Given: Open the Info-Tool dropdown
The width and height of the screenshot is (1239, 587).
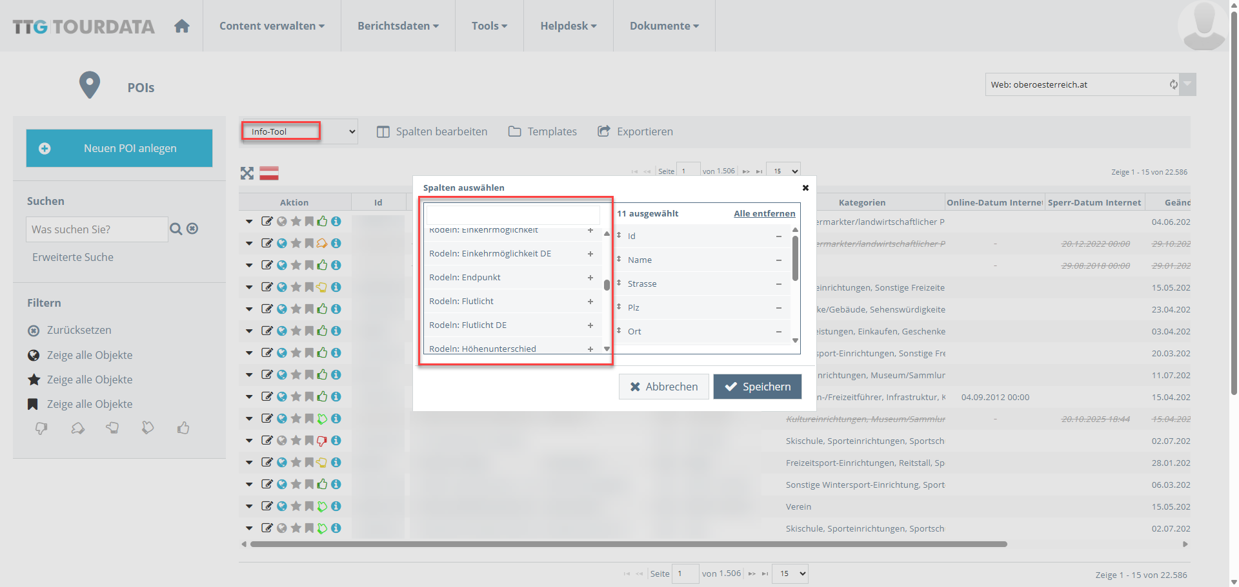Looking at the screenshot, I should click(299, 131).
